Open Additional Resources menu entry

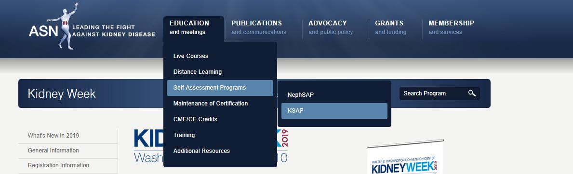point(220,151)
